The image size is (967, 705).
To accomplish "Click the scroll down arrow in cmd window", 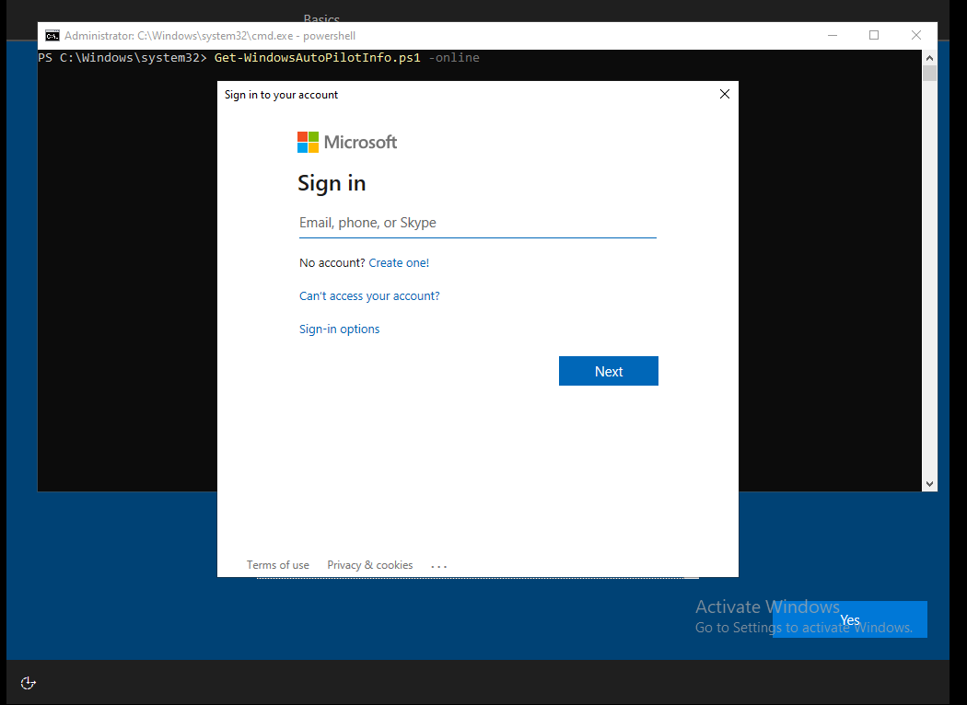I will pos(929,484).
